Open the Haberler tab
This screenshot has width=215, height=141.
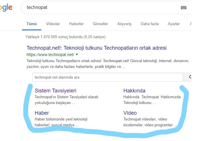[76, 24]
